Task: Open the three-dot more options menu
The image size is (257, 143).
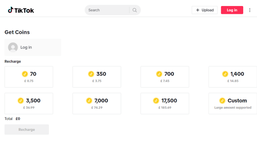Action: coord(250,10)
